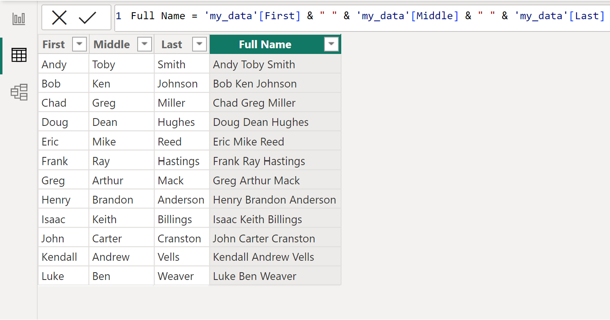Click the cell 'Kendall Andrew Vells'
The image size is (610, 320).
click(x=275, y=257)
